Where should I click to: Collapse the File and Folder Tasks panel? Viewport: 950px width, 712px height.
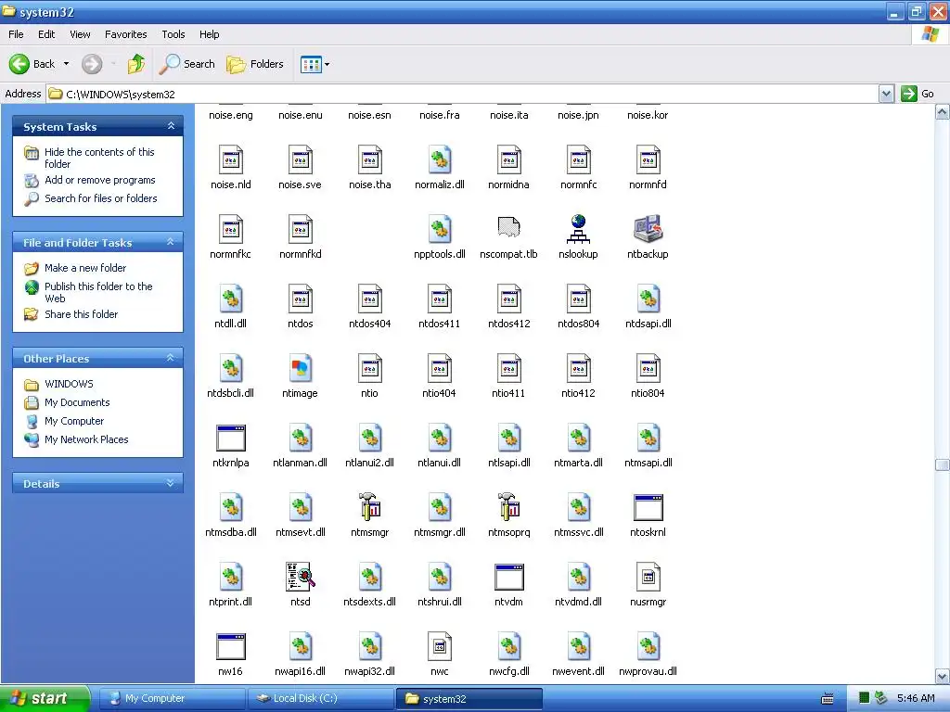171,242
